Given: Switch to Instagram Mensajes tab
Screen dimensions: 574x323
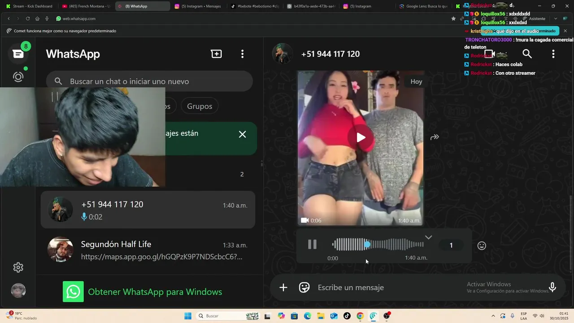Looking at the screenshot, I should pos(198,6).
